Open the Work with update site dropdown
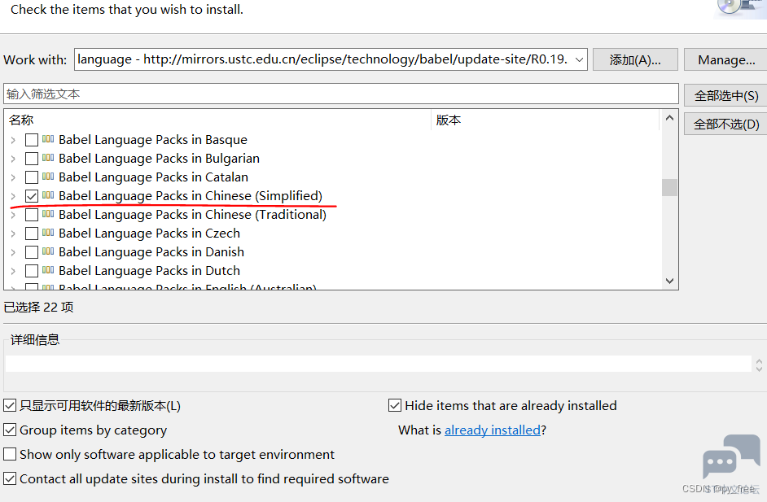Screen dimensions: 767x502 click(x=579, y=59)
